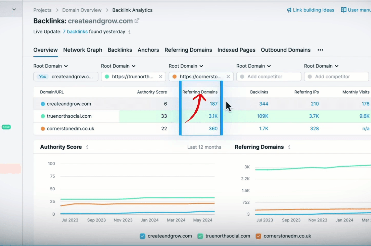
Task: Click info icon beside Authority Score heading
Action: coord(87,147)
